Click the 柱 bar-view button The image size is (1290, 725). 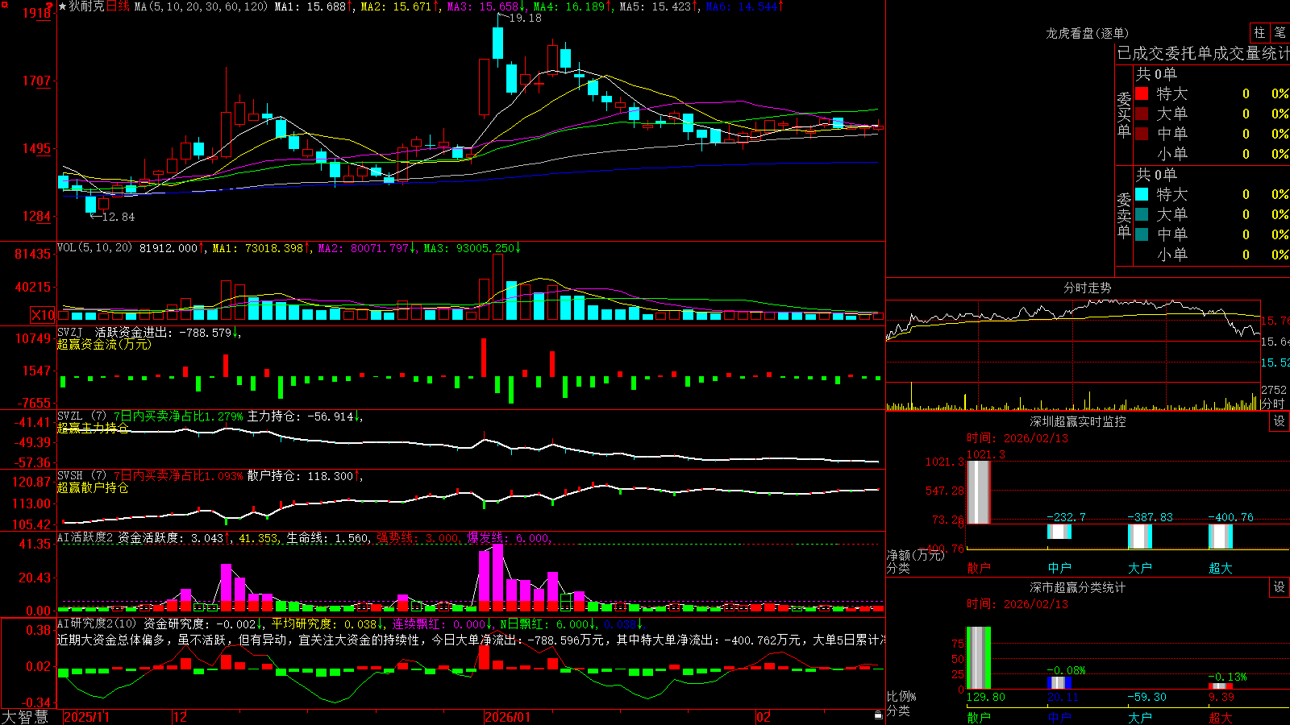click(x=1259, y=33)
